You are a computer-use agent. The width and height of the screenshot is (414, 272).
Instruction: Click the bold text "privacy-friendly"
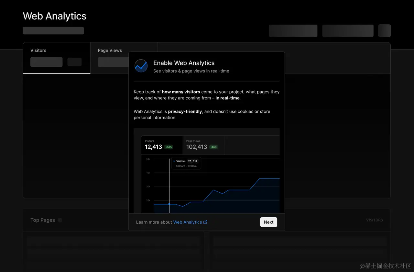(x=185, y=111)
